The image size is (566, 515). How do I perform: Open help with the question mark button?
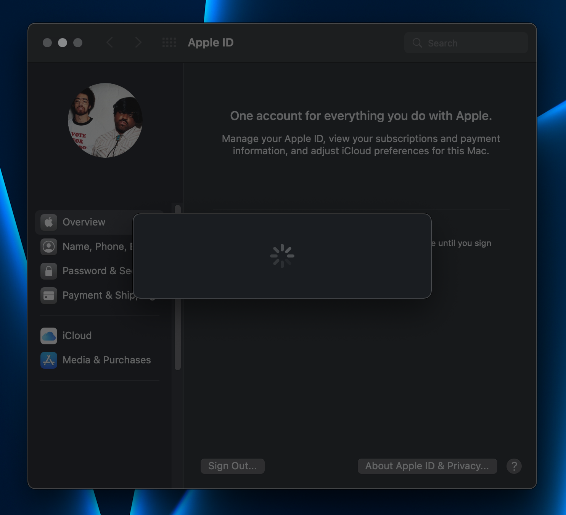(x=514, y=466)
